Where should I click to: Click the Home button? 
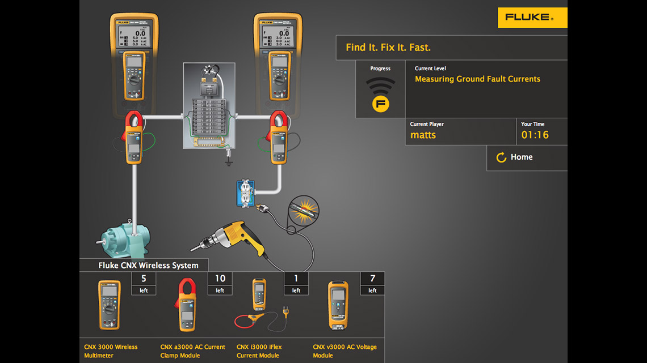(x=527, y=157)
